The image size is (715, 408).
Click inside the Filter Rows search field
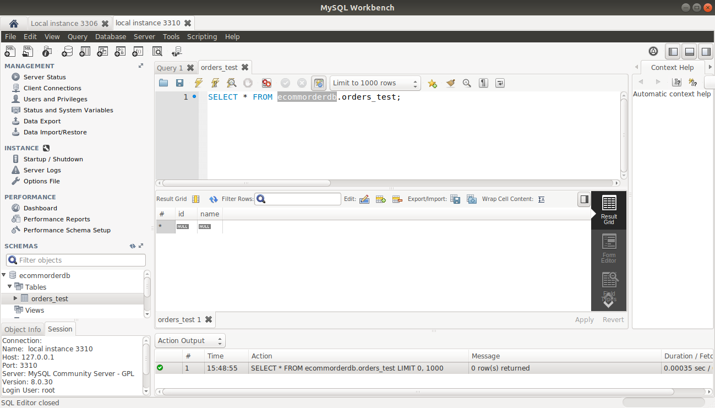click(x=298, y=199)
